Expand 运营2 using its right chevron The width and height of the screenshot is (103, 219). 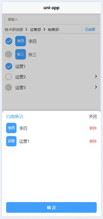point(96,76)
